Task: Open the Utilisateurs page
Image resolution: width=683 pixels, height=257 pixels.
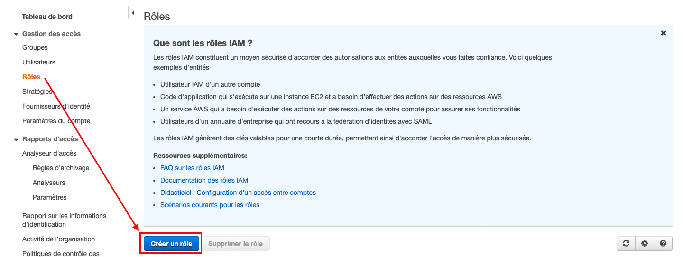Action: coord(39,62)
